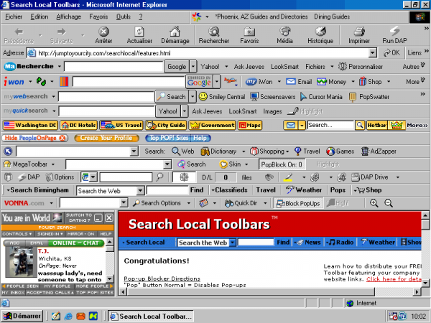This screenshot has height=323, width=431.
Task: Open the Favoris toolbar icon
Action: (249, 32)
